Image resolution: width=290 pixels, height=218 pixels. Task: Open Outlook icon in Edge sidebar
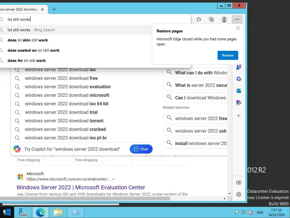(238, 91)
